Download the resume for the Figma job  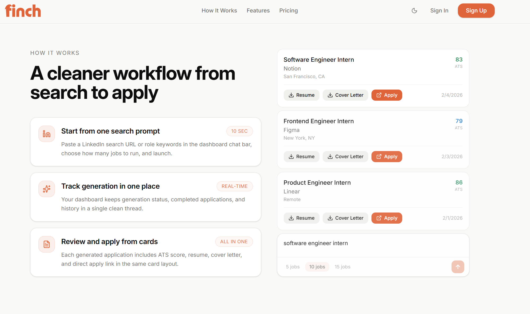[x=301, y=156]
